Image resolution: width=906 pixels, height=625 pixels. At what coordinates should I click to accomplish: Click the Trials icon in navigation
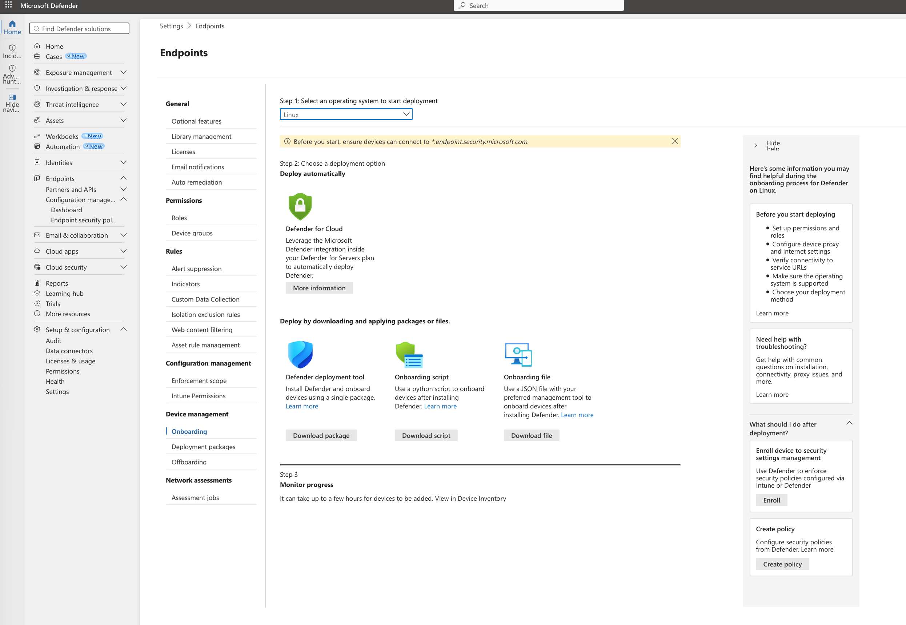click(37, 303)
